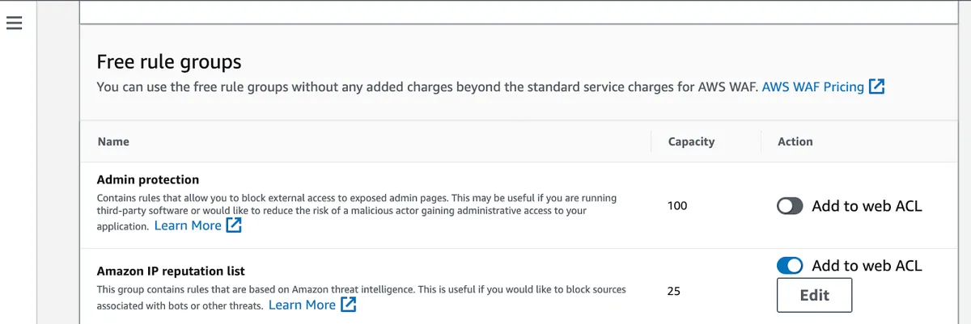Image resolution: width=971 pixels, height=324 pixels.
Task: Click external link icon in Admin protection row
Action: point(234,225)
